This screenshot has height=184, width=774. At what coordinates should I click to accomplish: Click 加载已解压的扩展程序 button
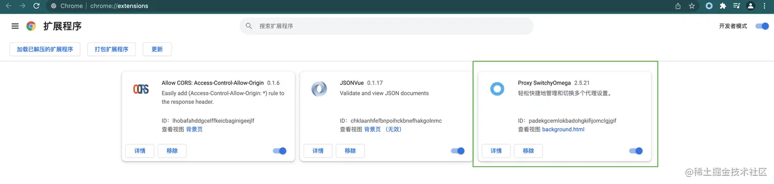[x=45, y=49]
